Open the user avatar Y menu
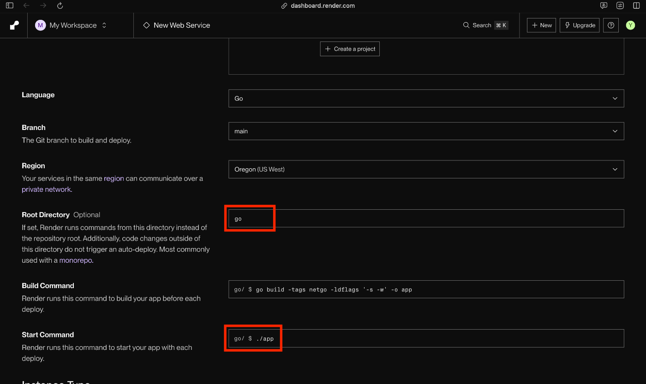The width and height of the screenshot is (646, 384). tap(630, 25)
